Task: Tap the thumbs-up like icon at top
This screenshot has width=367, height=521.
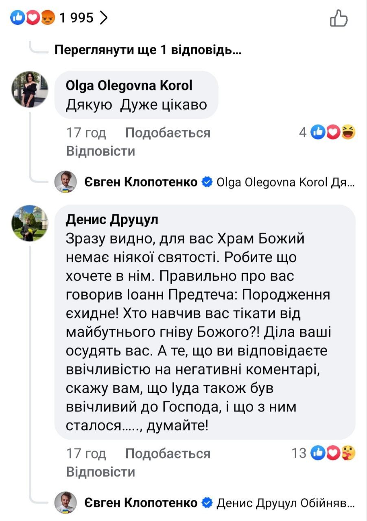Action: pyautogui.click(x=339, y=18)
